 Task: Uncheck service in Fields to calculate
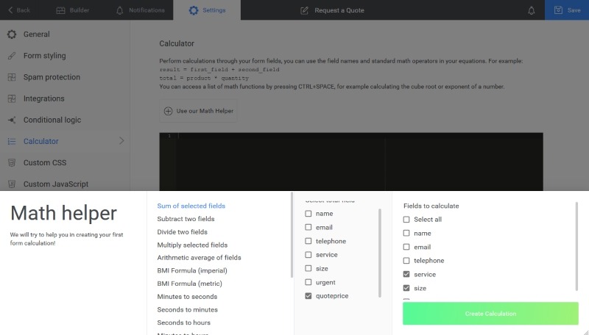click(x=406, y=274)
